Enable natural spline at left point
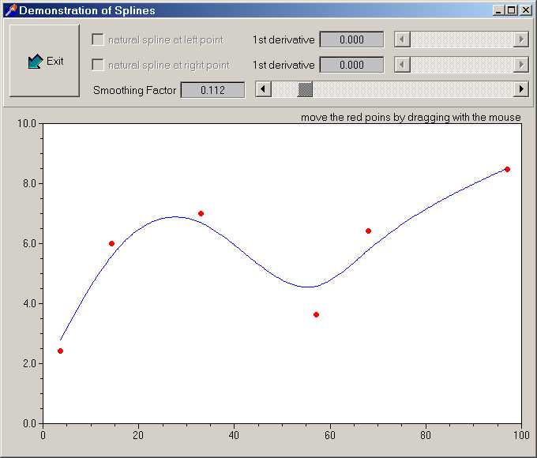537x458 pixels. [98, 39]
